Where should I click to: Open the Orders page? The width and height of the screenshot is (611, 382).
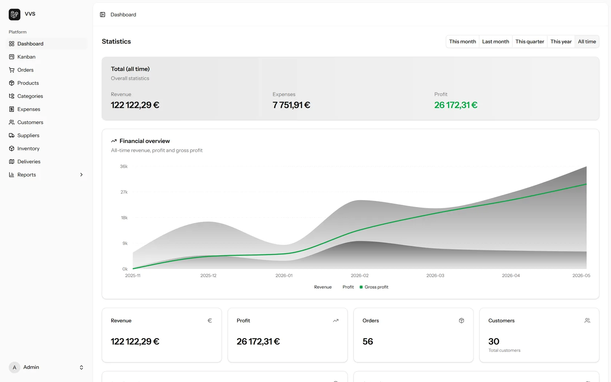[47, 70]
